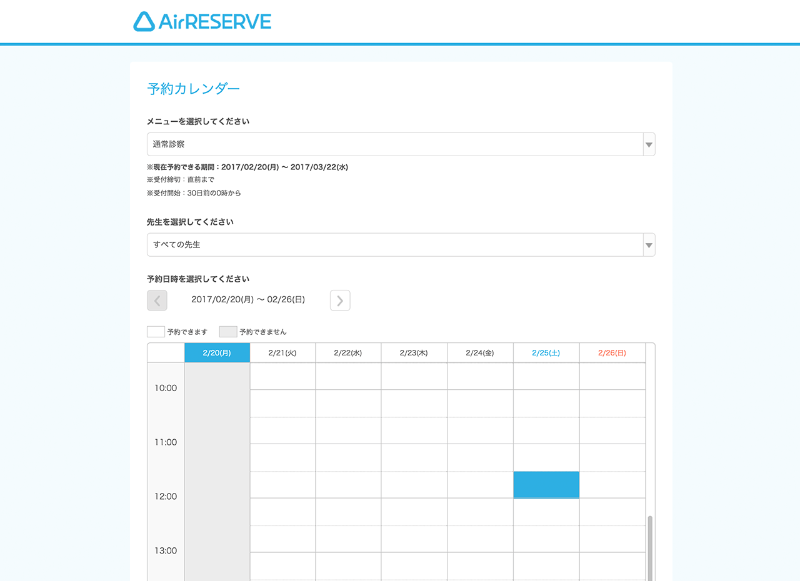Select the 2/20(月) column header
Image resolution: width=800 pixels, height=581 pixels.
[x=217, y=353]
